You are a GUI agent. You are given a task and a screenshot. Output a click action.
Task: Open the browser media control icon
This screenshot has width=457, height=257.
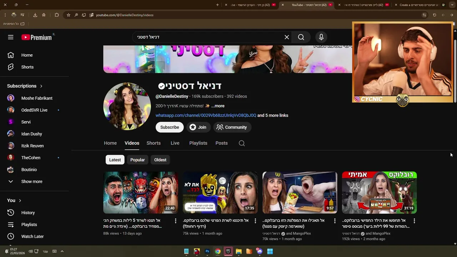tap(22, 15)
